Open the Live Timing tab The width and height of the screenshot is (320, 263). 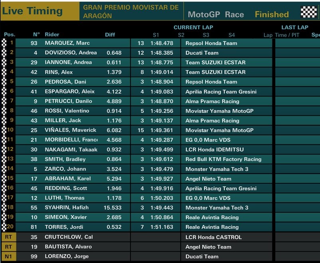[x=32, y=11]
